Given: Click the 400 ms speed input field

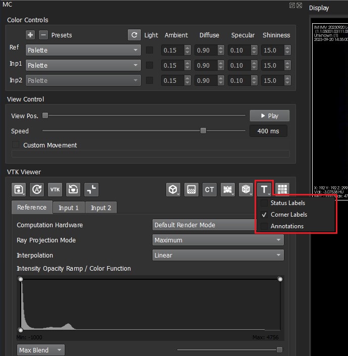Looking at the screenshot, I should pyautogui.click(x=268, y=131).
